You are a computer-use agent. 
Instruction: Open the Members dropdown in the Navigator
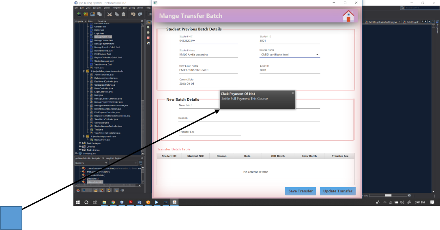(91, 163)
